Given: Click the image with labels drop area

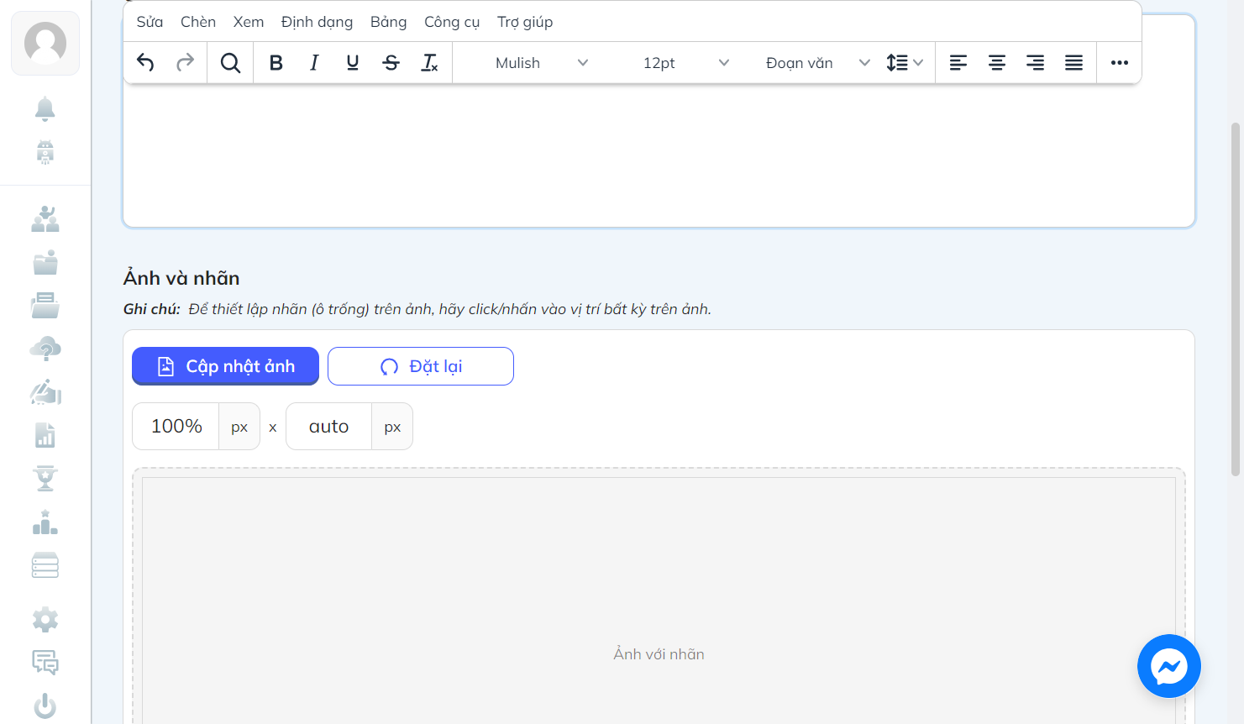Looking at the screenshot, I should 659,601.
